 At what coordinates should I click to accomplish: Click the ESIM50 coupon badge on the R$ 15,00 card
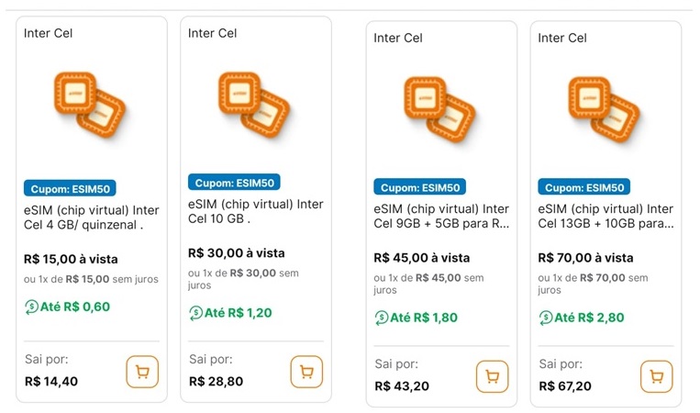coord(70,189)
